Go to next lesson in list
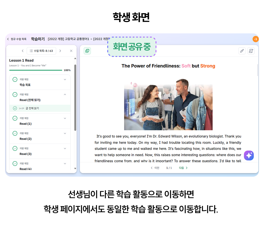 point(60,51)
